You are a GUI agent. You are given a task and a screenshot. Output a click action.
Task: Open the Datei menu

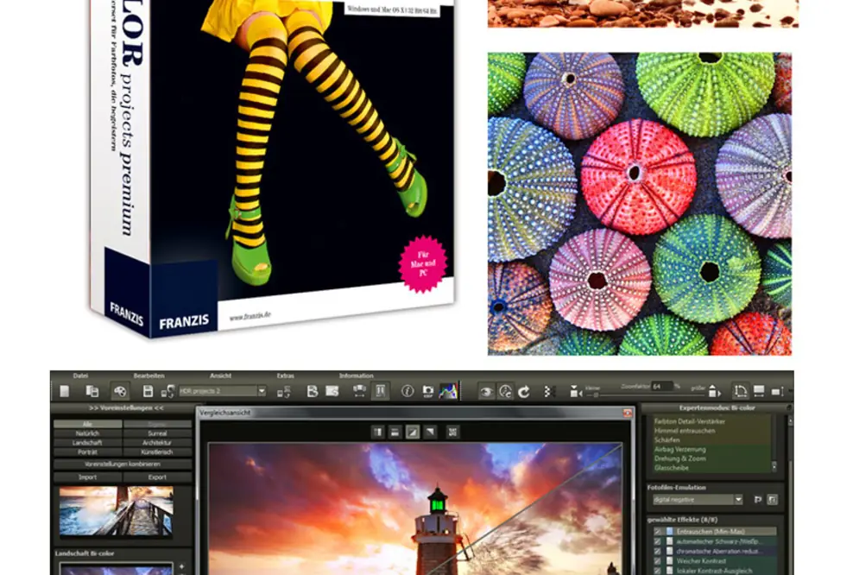[x=80, y=376]
